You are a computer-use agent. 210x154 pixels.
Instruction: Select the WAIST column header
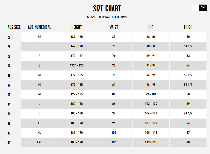114,27
